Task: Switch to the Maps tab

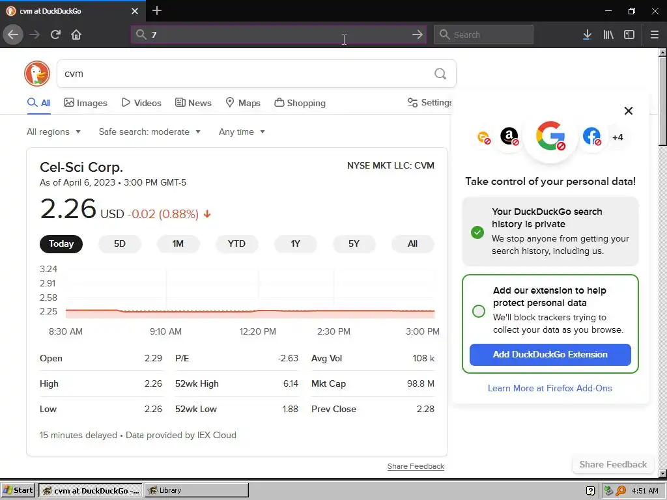Action: tap(243, 103)
